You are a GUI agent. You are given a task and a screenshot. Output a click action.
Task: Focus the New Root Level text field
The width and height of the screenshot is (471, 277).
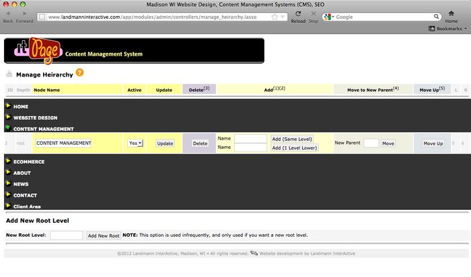tap(66, 235)
